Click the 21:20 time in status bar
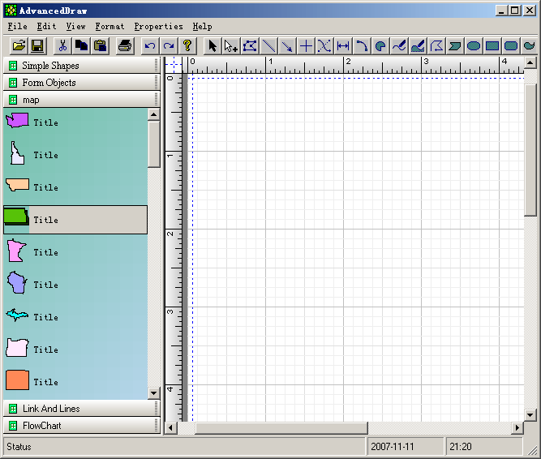 [460, 447]
